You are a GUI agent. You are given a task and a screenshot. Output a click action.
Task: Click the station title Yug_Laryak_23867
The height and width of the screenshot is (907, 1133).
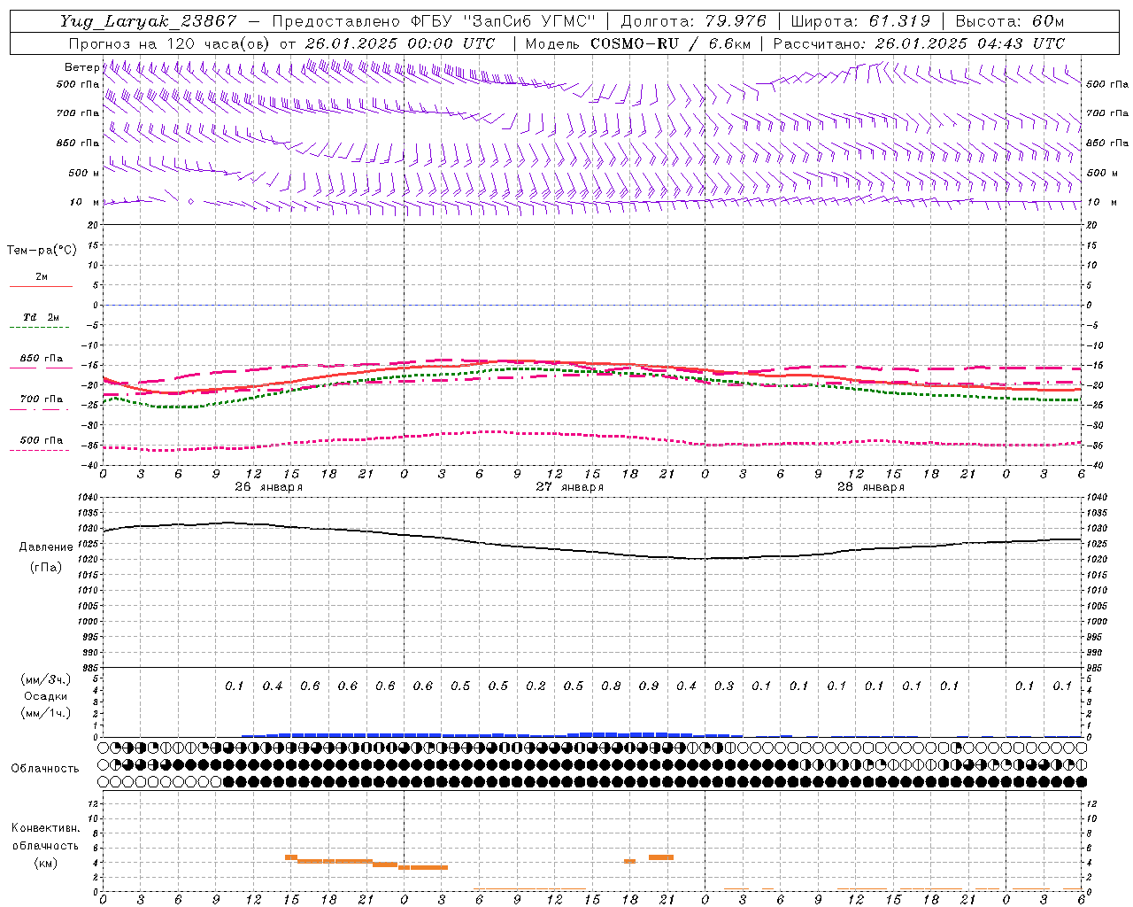click(x=148, y=21)
